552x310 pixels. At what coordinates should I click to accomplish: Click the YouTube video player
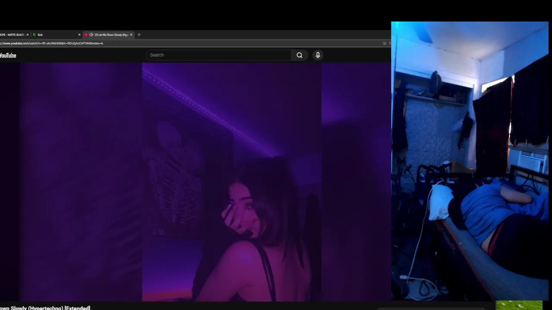pyautogui.click(x=195, y=182)
